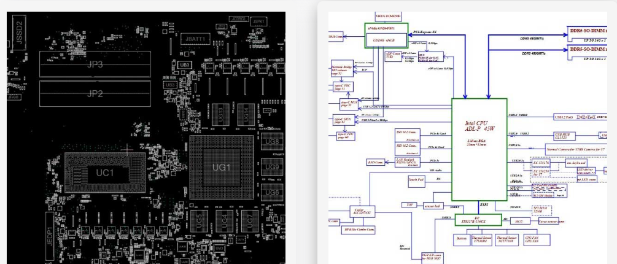
Task: Select the UG7 memory chip
Action: click(x=249, y=221)
